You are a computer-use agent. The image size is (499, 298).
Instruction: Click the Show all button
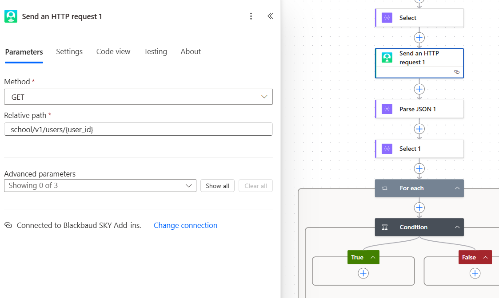coord(217,186)
